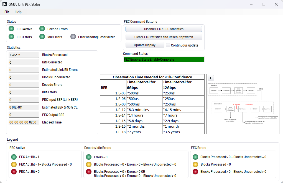The height and width of the screenshot is (183, 283).
Task: Click the 1.E-18 BER table cell
Action: click(113, 132)
